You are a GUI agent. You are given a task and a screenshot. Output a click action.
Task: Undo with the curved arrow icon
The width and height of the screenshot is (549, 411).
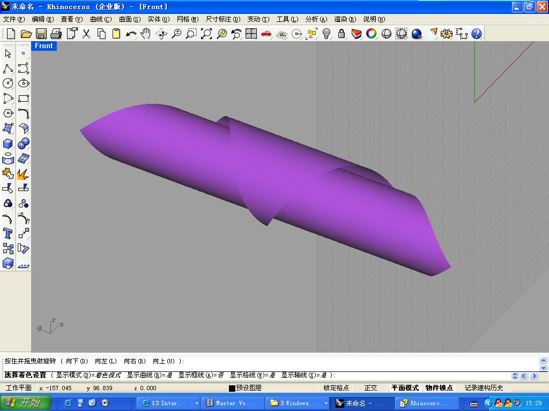point(131,34)
